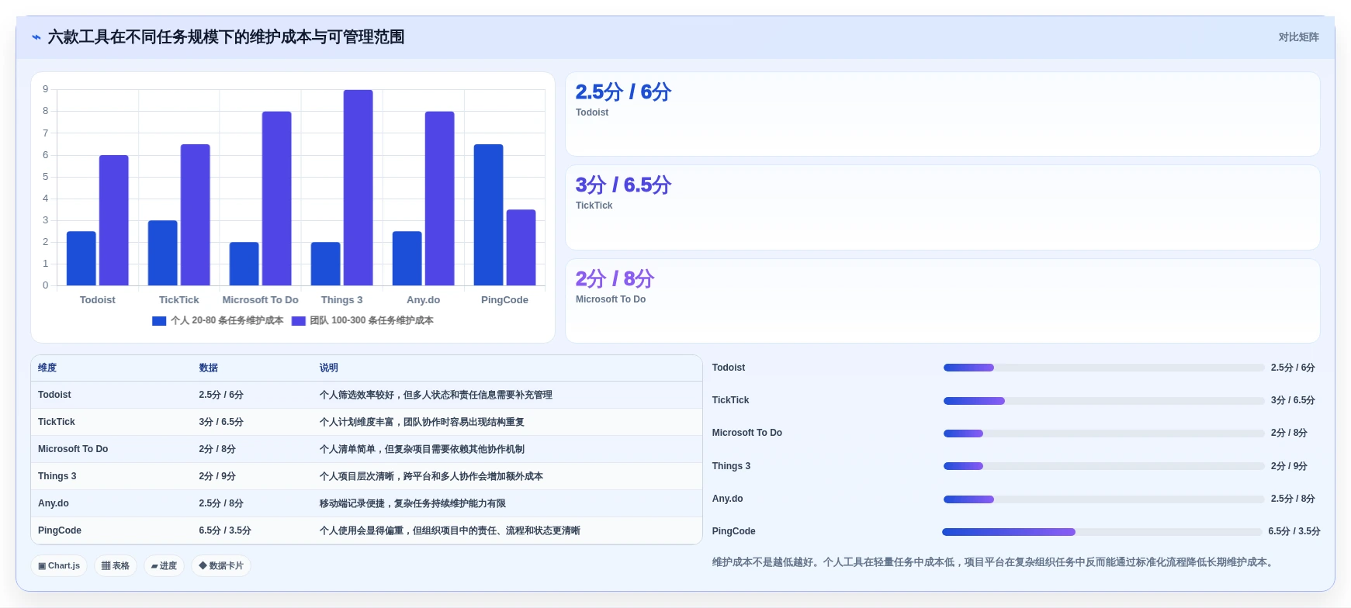Click the blue icon beside the page title
Viewport: 1351px width, 608px height.
click(x=36, y=37)
